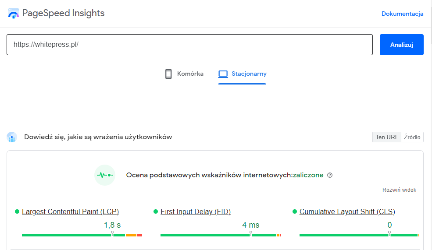Click the green dot beside FID
Viewport: 432px width, 250px height.
point(156,211)
